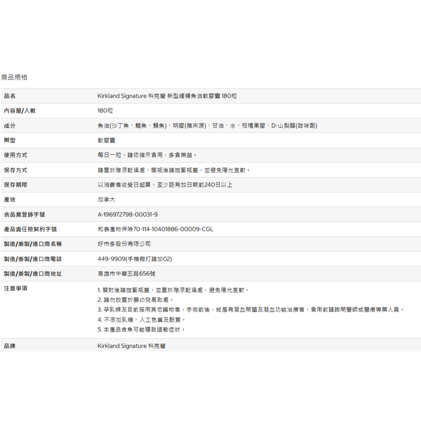Image resolution: width=421 pixels, height=421 pixels.
Task: Select the 保存期限 shelf life value text
Action: click(x=165, y=185)
